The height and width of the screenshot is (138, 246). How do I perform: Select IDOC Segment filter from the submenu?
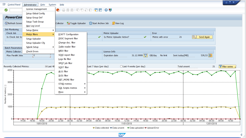pyautogui.click(x=71, y=38)
